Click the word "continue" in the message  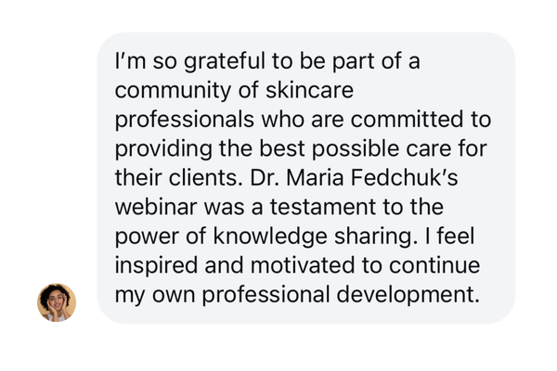(434, 265)
